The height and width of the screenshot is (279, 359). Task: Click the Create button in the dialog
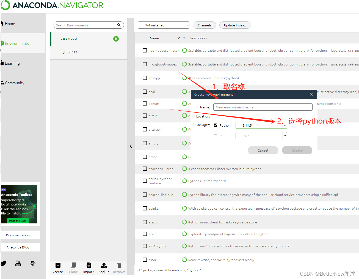click(x=297, y=150)
